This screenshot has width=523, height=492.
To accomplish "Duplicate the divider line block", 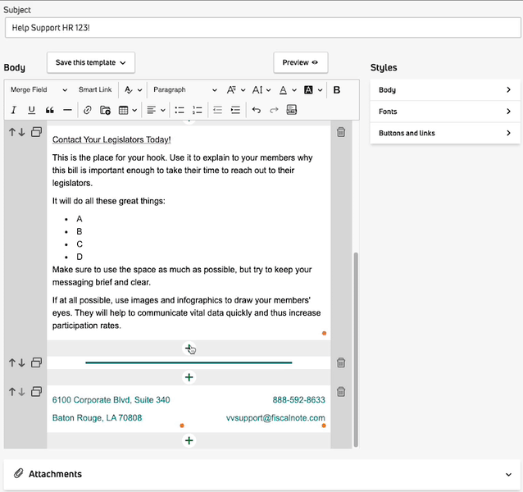I will (x=36, y=362).
